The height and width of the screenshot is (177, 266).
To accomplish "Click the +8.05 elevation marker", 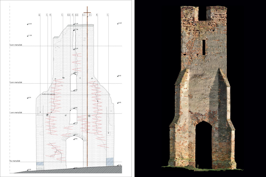I will pyautogui.click(x=119, y=76).
